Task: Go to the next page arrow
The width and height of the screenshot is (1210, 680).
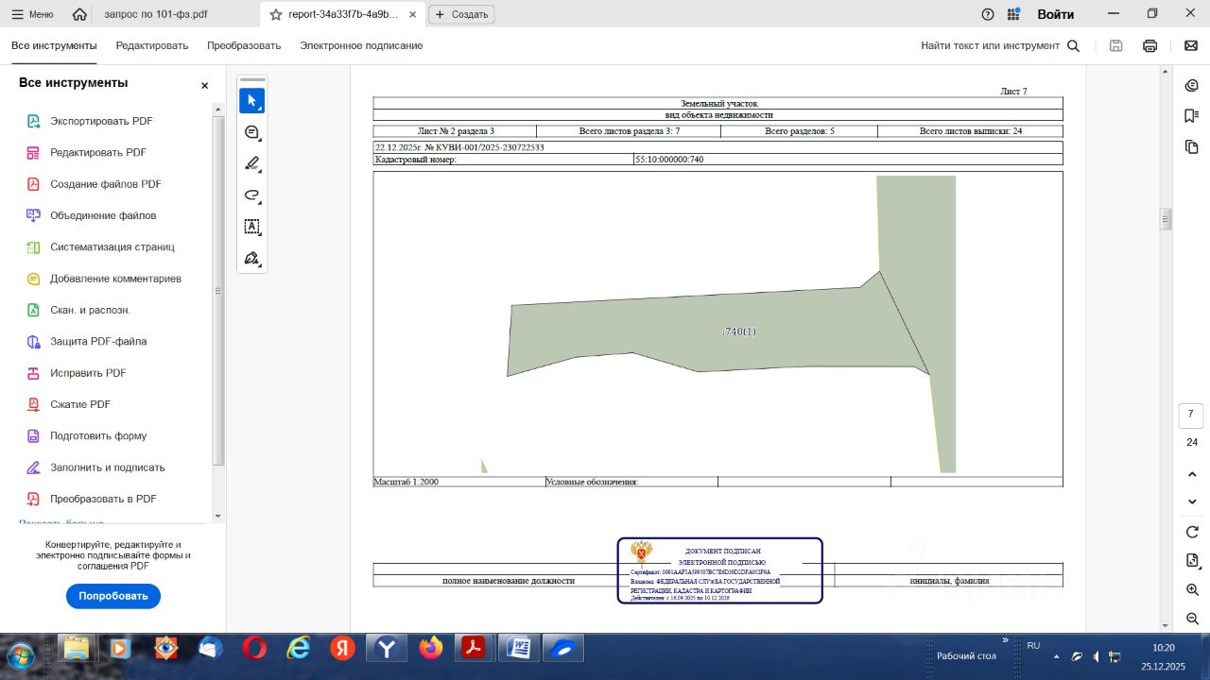Action: (1192, 501)
